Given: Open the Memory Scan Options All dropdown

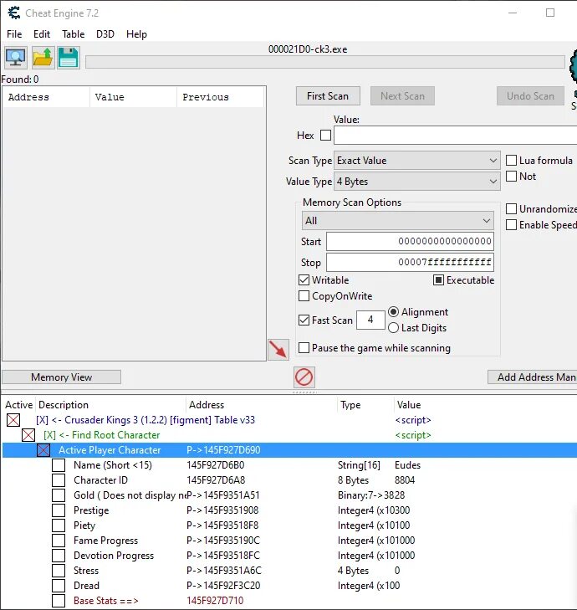Looking at the screenshot, I should point(397,221).
